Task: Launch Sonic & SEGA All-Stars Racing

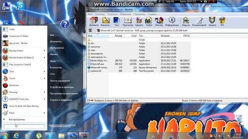Action: (x=24, y=106)
